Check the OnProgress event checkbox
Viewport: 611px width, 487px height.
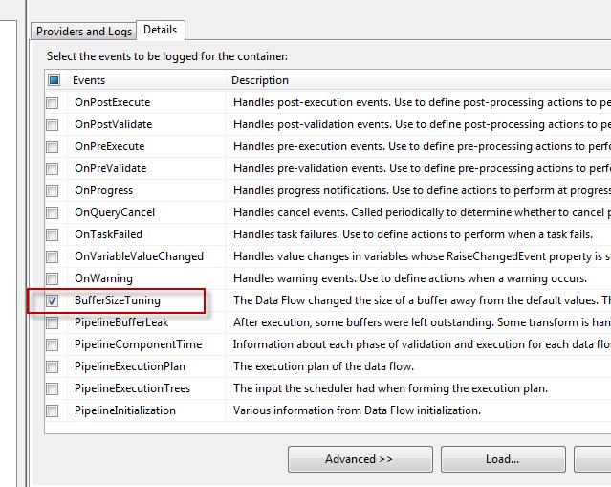point(53,190)
